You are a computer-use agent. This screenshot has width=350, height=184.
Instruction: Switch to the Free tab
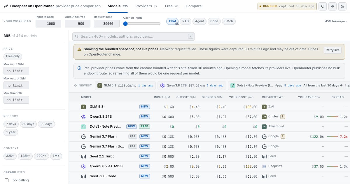tap(171, 6)
